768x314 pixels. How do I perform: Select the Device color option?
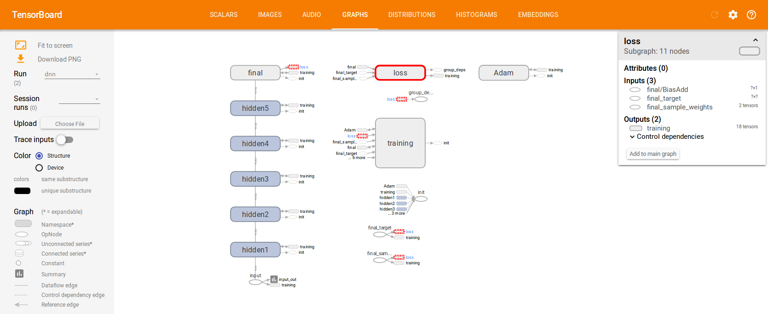click(x=39, y=168)
